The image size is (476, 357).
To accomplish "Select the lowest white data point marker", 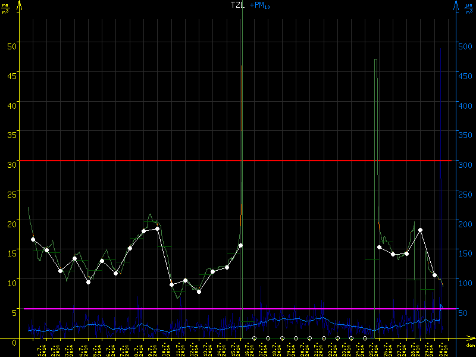I will [199, 292].
